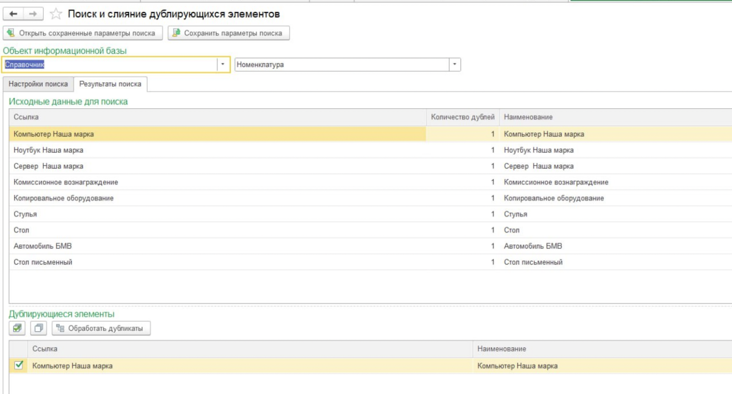Screen dimensions: 732x394
Task: Uncheck all duplicates icon button
Action: click(x=38, y=328)
